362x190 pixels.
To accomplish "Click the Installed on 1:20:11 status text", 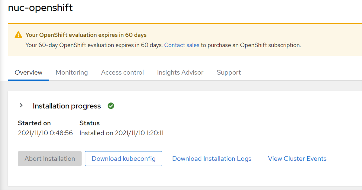I will pyautogui.click(x=121, y=133).
